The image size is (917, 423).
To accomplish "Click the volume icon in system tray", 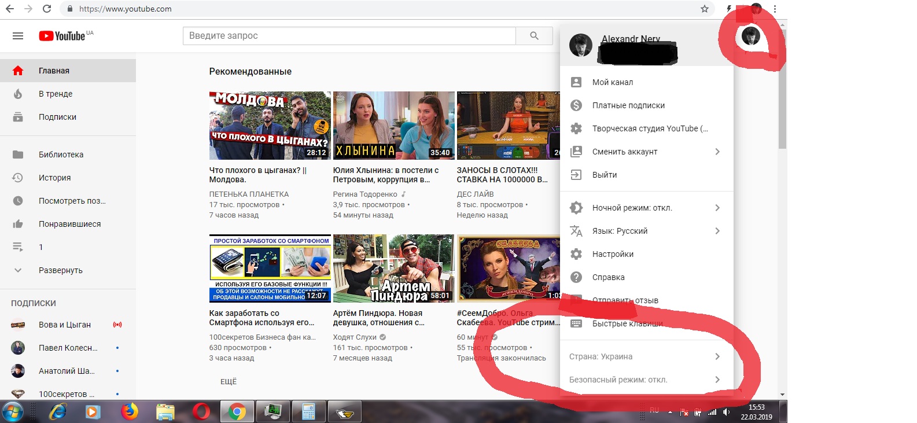I will [727, 413].
